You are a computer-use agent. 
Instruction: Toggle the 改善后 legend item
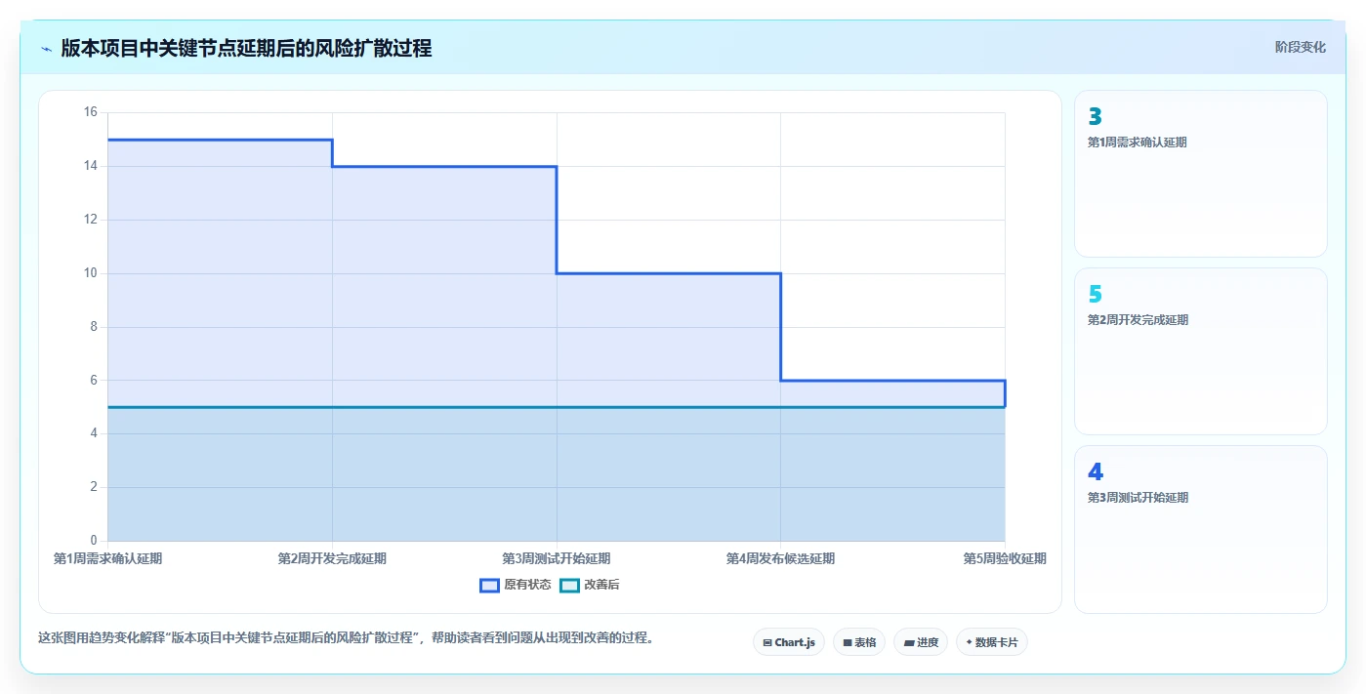click(x=590, y=585)
